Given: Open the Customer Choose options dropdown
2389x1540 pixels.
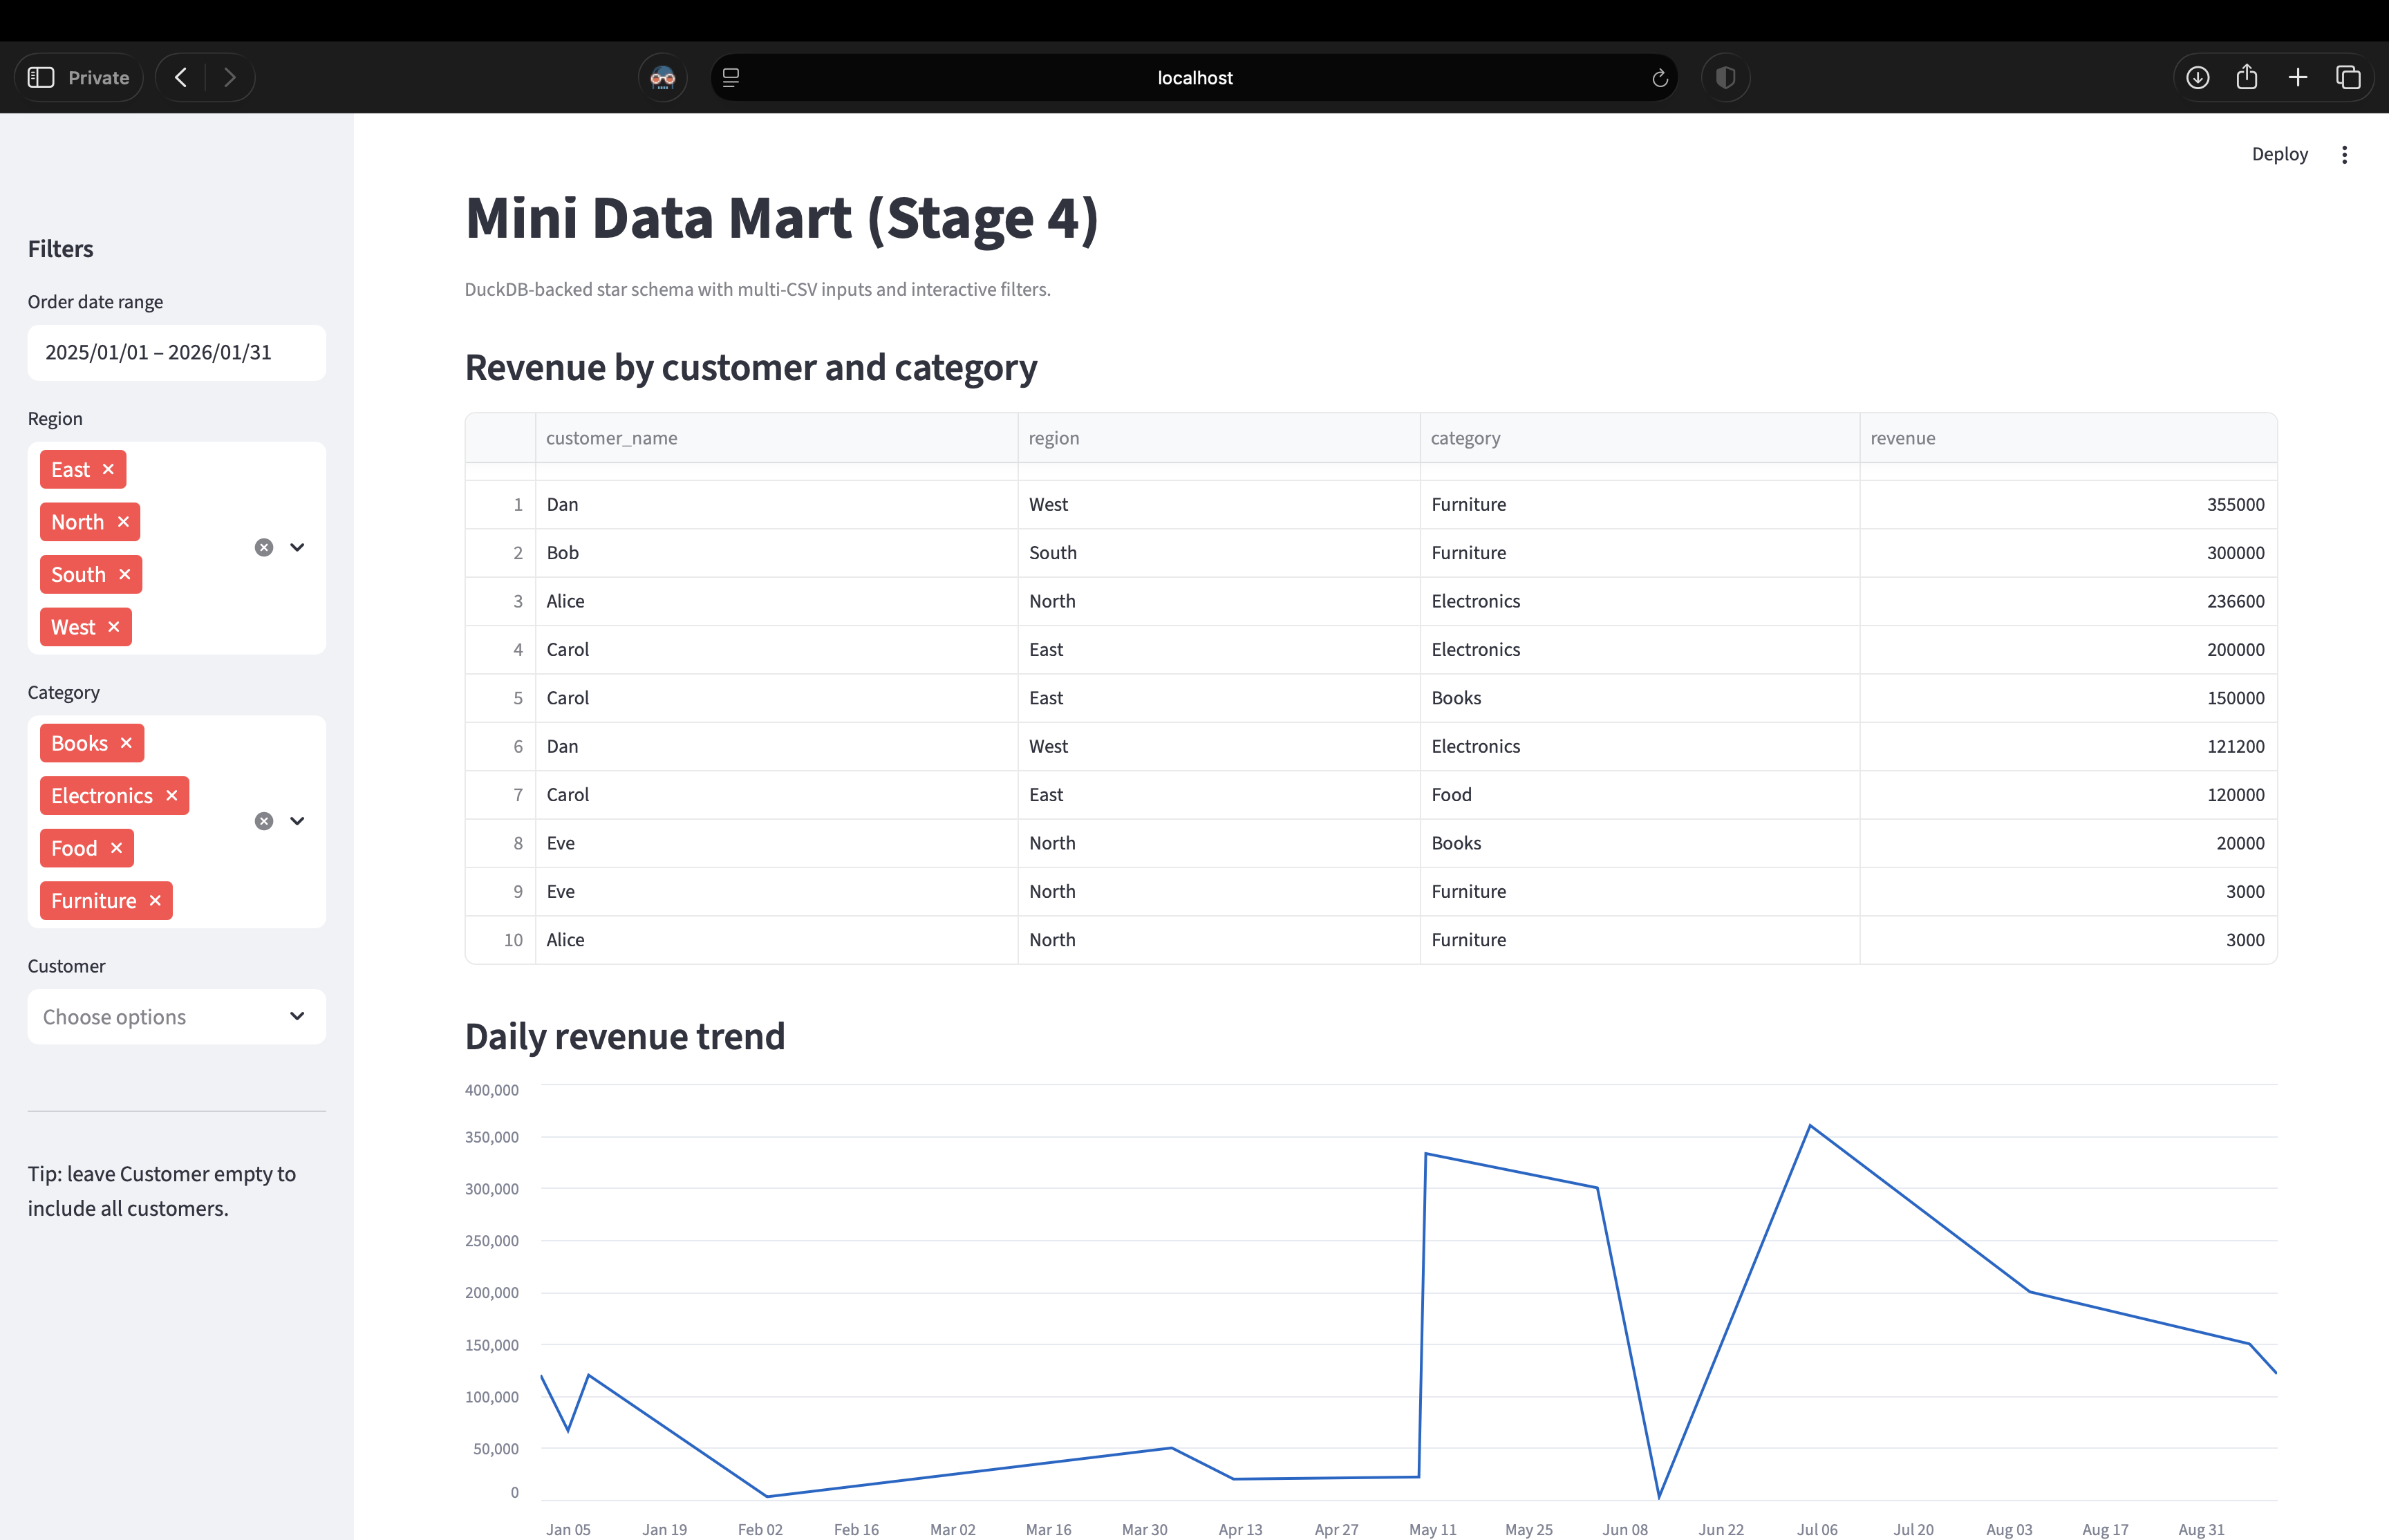Looking at the screenshot, I should point(176,1016).
